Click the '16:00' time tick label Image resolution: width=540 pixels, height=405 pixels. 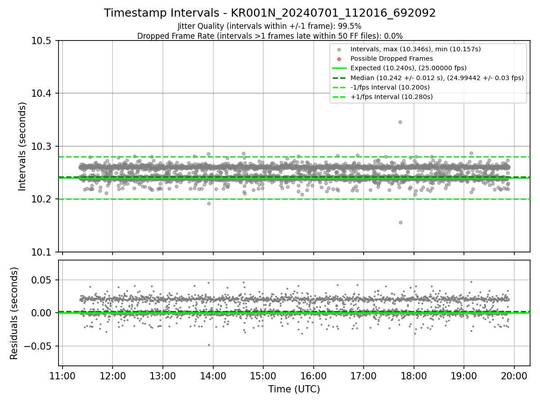tap(313, 375)
